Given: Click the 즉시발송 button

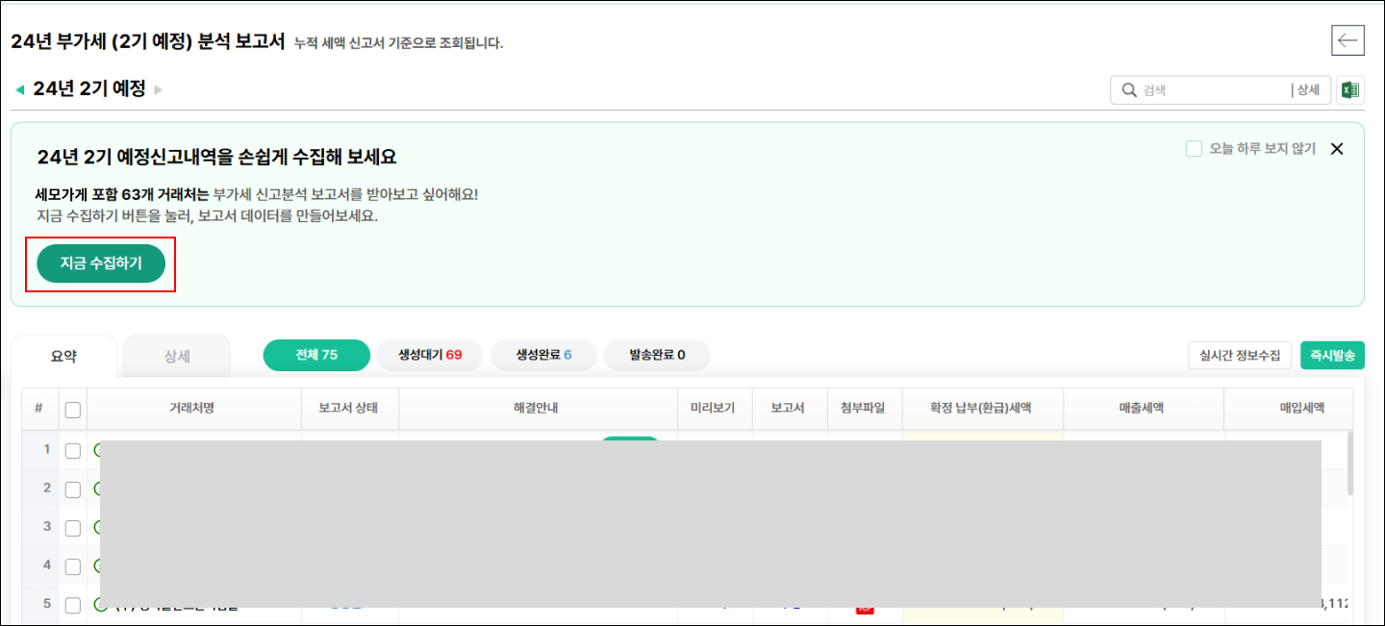Looking at the screenshot, I should tap(1332, 355).
